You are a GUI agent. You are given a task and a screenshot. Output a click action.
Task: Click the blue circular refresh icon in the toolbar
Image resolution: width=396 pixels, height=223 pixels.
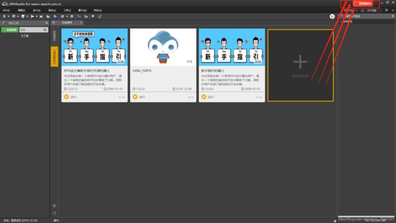(62, 16)
